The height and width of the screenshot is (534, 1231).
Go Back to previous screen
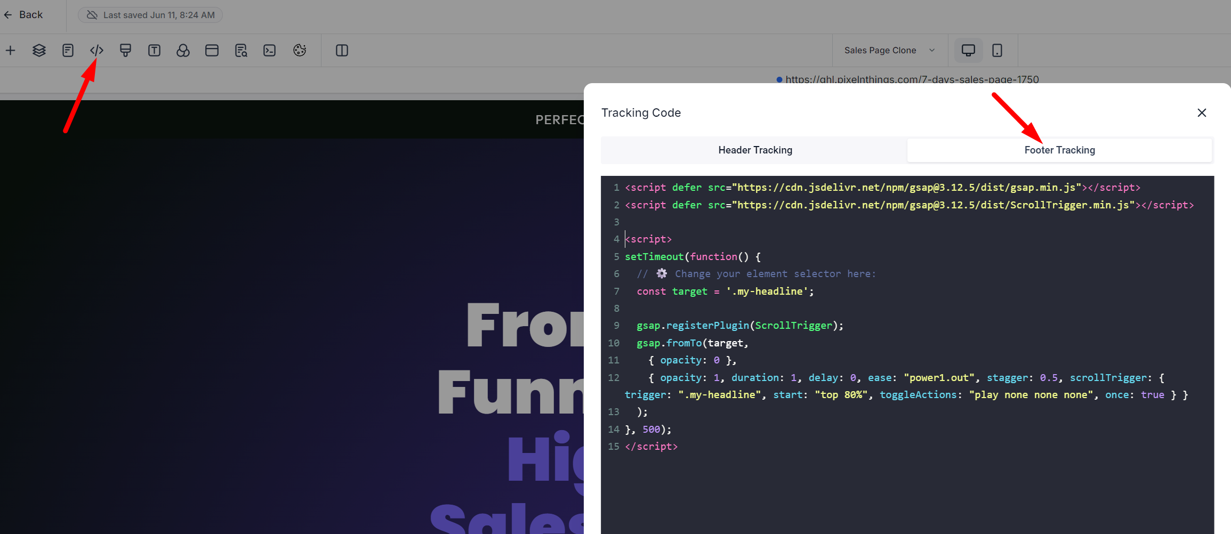[x=23, y=15]
